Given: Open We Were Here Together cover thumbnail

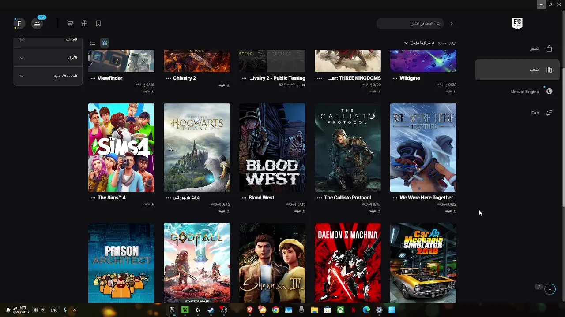Looking at the screenshot, I should tap(423, 147).
